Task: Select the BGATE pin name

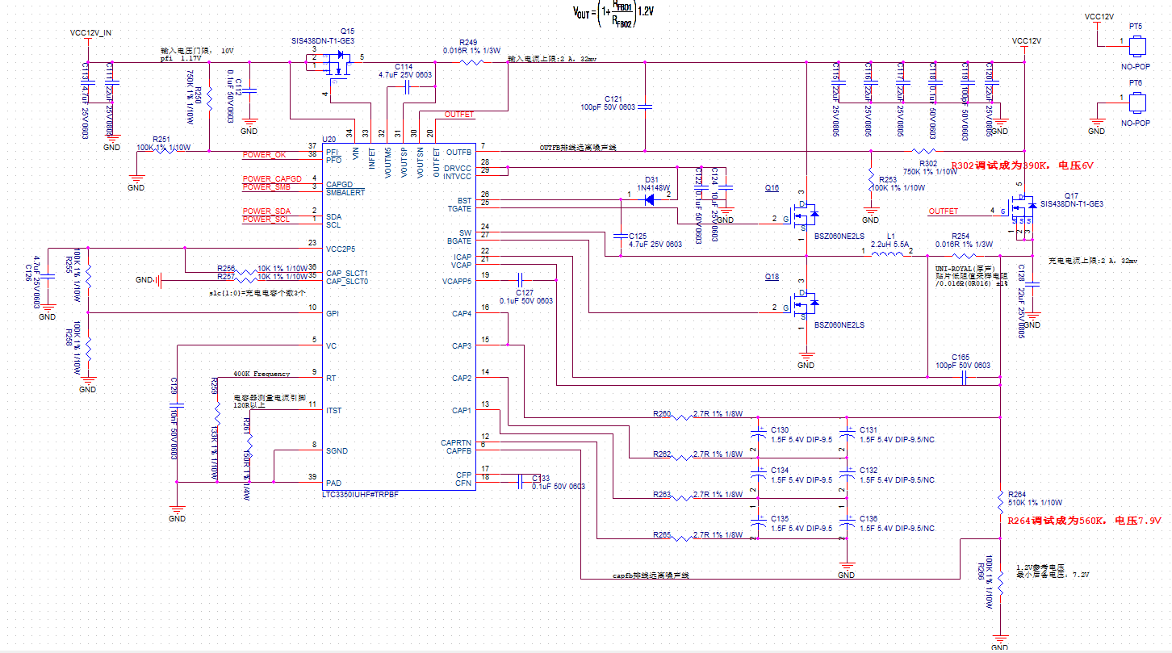Action: pyautogui.click(x=459, y=241)
